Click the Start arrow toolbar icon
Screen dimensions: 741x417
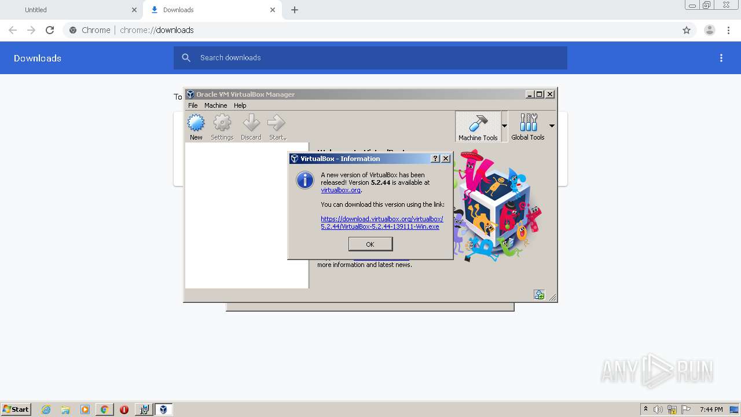[277, 127]
